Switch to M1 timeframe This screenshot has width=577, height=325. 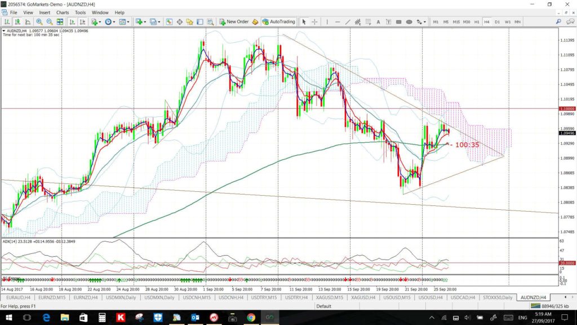point(436,22)
